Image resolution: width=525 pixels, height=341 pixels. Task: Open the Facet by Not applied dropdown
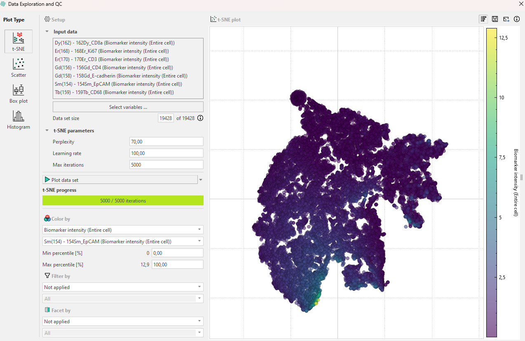point(123,321)
